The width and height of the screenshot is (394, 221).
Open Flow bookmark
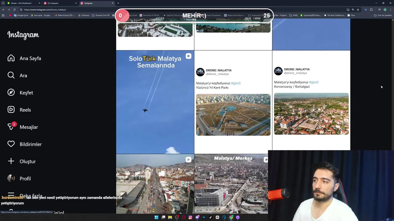pyautogui.click(x=351, y=15)
